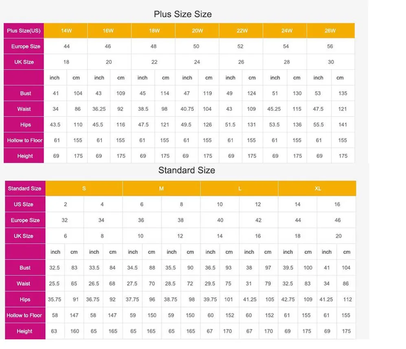Click the 20W size header cell
The image size is (406, 349).
coord(197,31)
